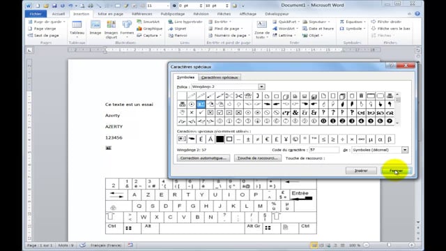Insert a SmartArt graphic

click(148, 22)
